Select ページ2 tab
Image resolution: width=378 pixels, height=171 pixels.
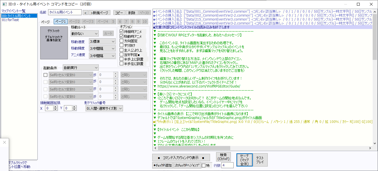(x=74, y=22)
